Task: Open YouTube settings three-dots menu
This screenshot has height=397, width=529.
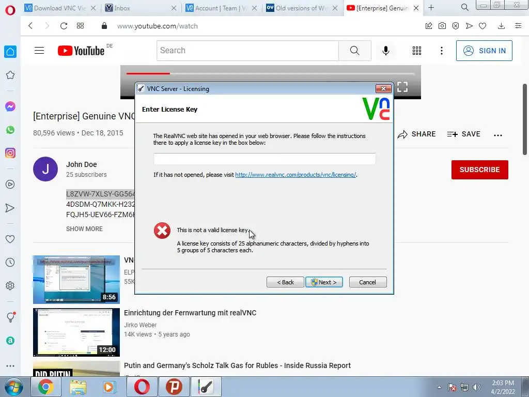Action: click(441, 51)
